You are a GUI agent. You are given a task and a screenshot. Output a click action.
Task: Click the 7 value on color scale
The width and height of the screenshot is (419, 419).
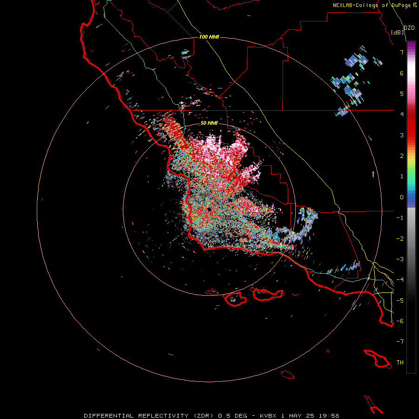pyautogui.click(x=402, y=52)
